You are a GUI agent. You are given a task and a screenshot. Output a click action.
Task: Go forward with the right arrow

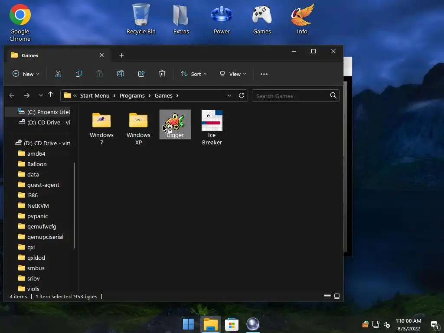[x=27, y=95]
